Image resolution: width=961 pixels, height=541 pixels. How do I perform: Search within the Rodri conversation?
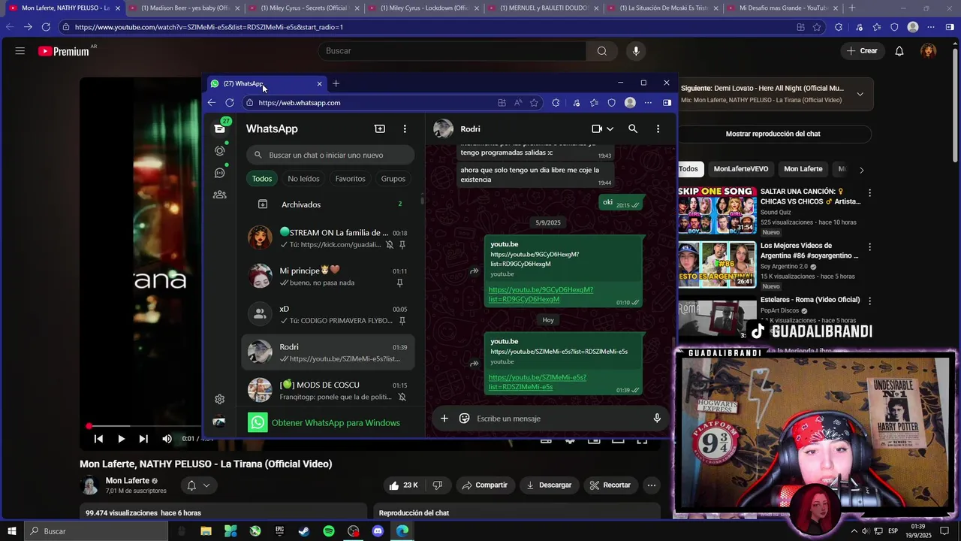point(633,128)
